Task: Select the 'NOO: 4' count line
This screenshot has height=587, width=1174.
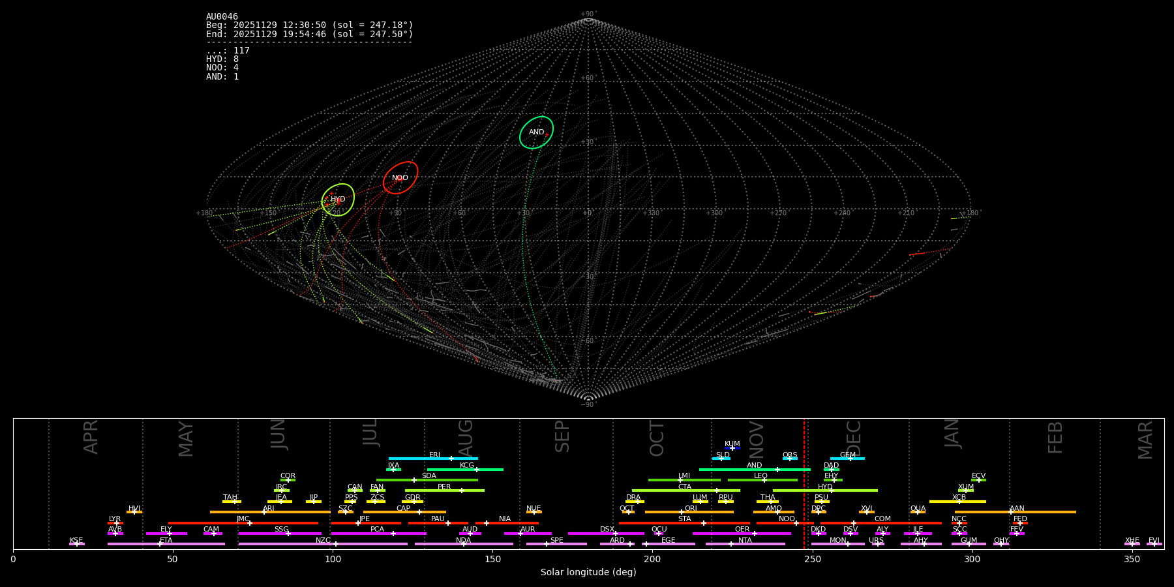Action: pos(222,68)
